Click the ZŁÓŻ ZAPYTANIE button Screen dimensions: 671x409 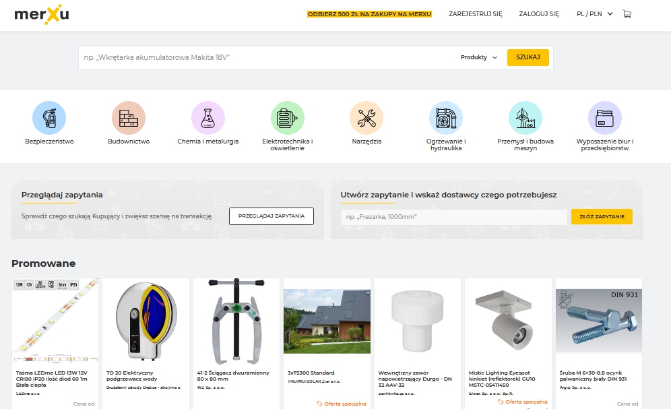point(602,216)
